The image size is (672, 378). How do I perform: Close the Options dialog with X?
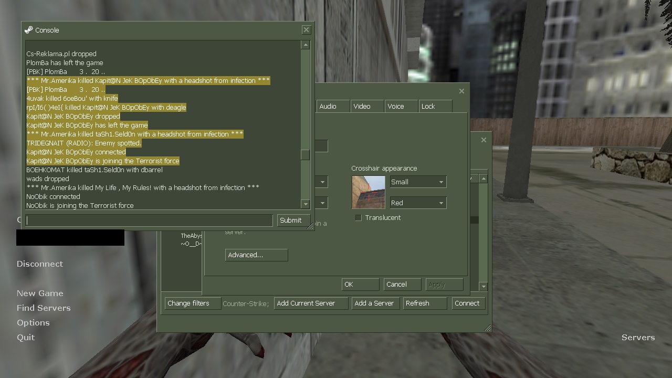461,91
